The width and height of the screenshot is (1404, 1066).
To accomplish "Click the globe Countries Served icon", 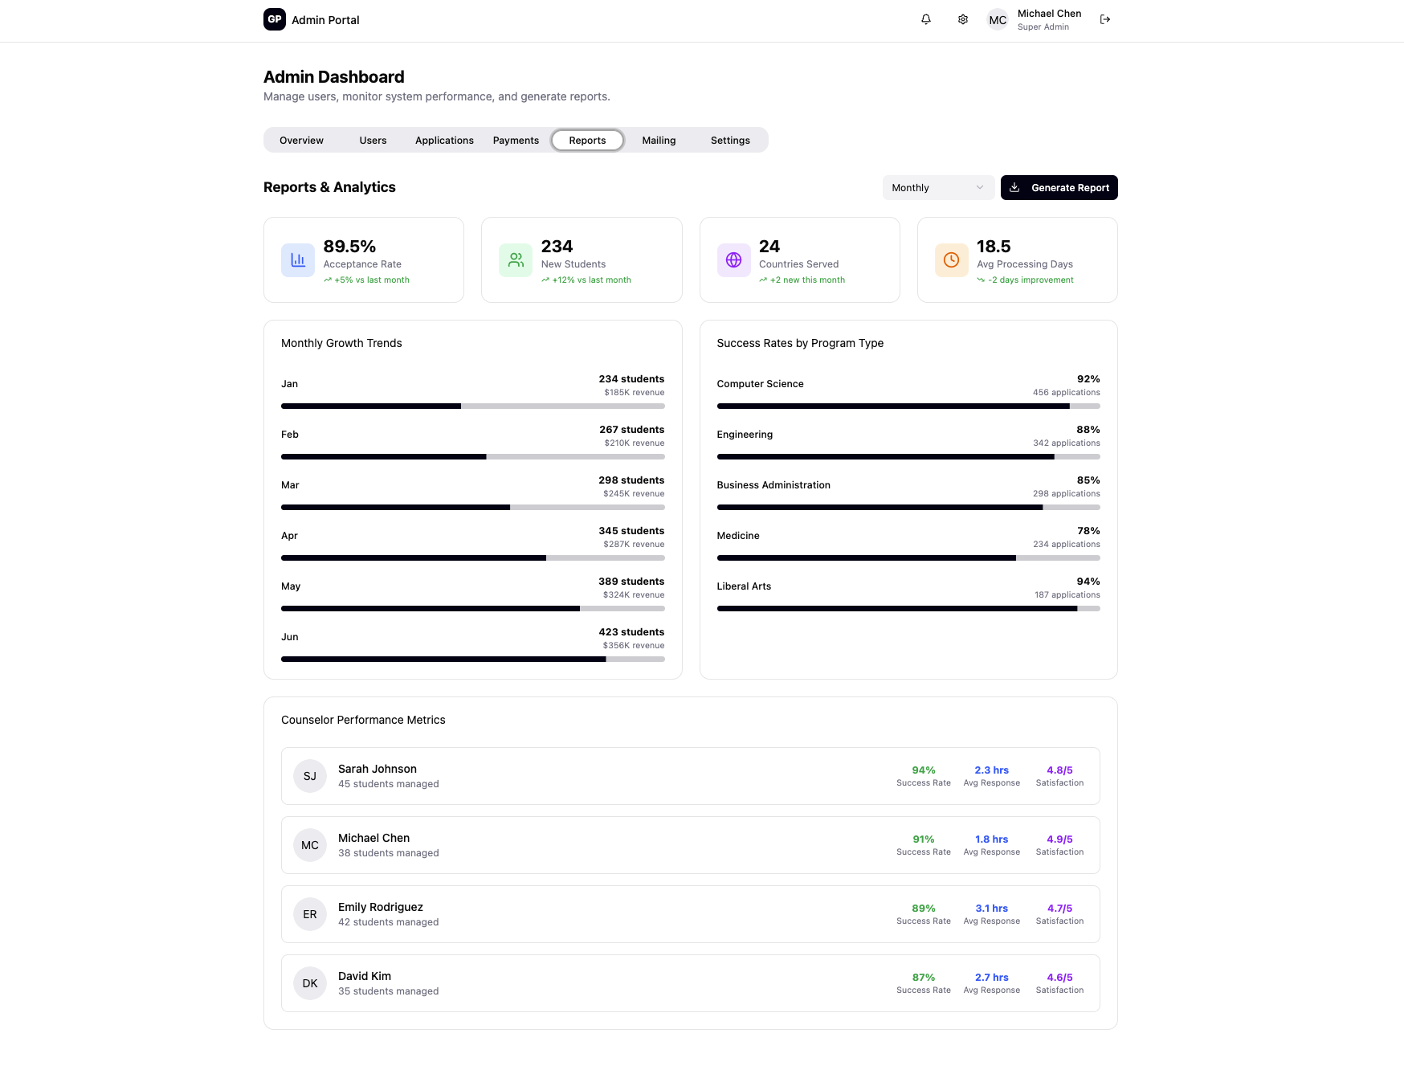I will (733, 260).
